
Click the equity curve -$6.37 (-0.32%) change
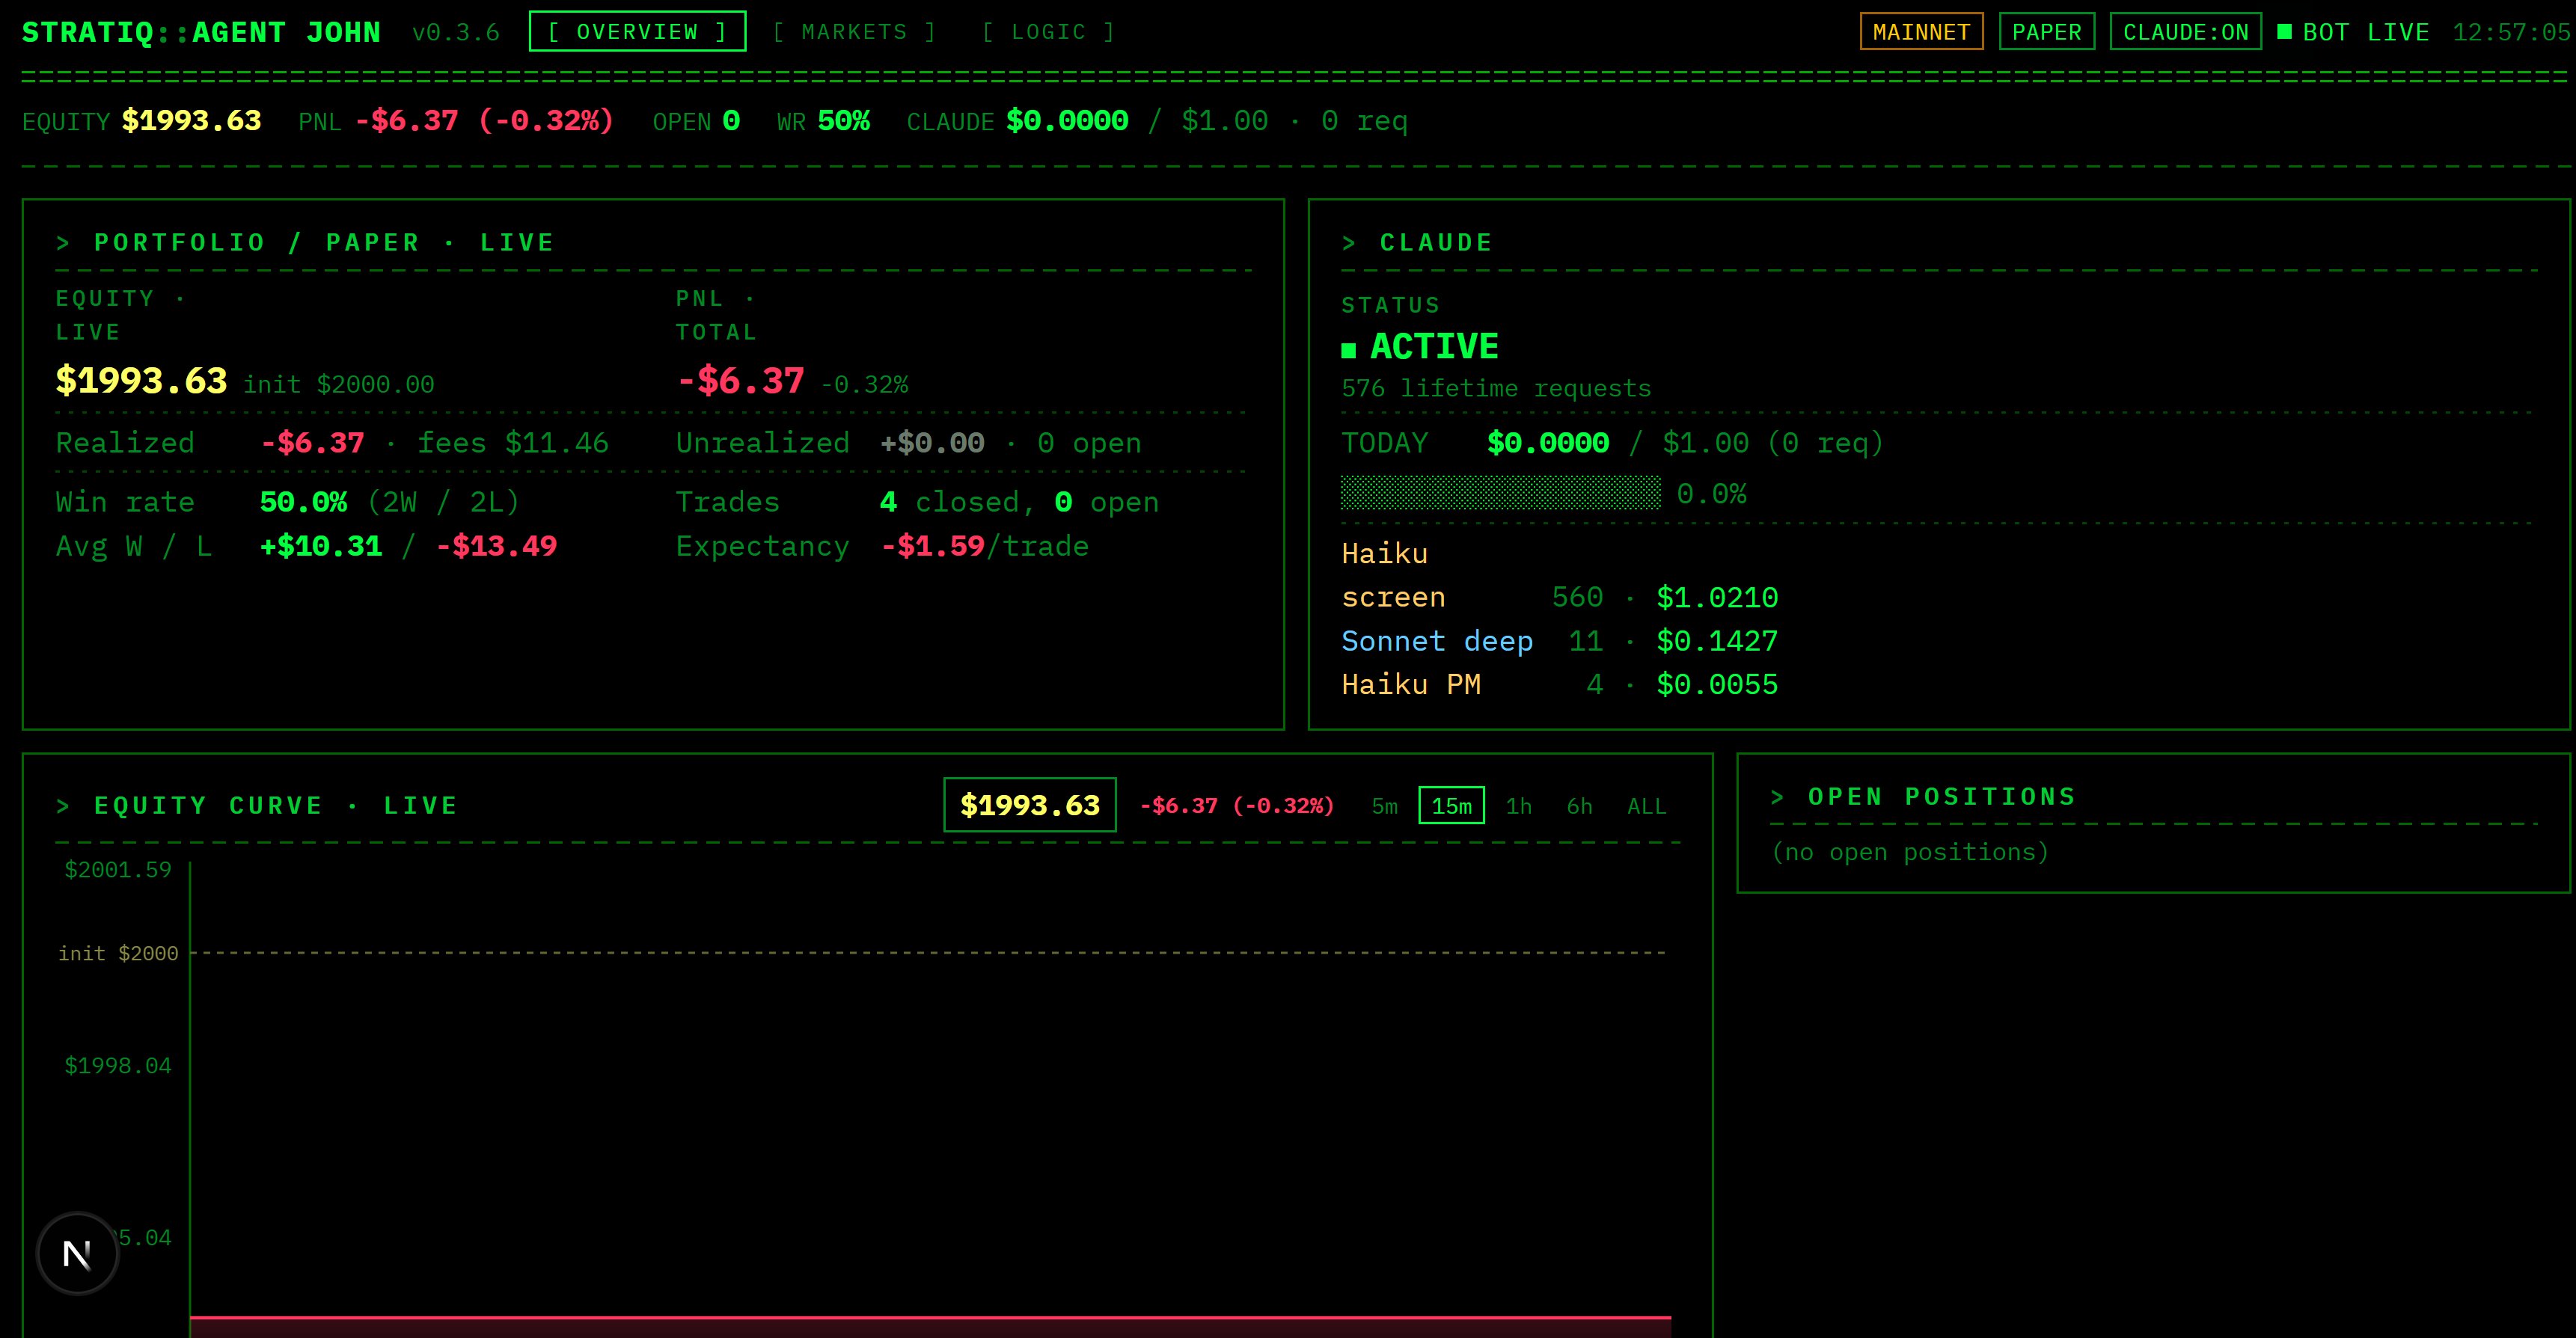point(1237,805)
